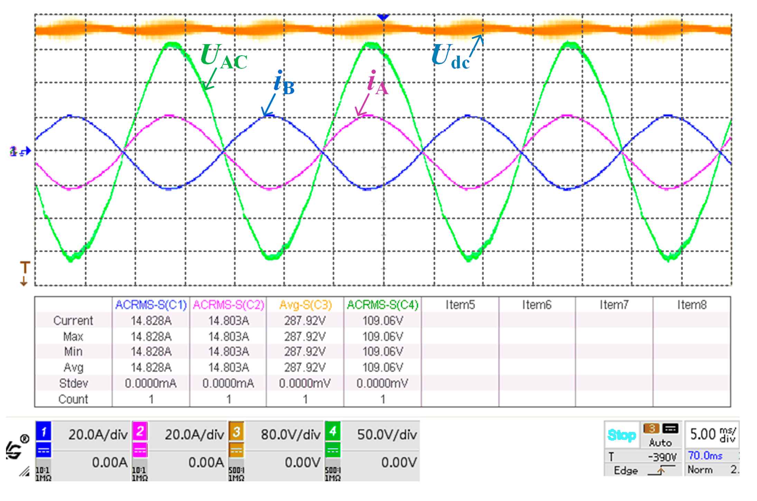Select the Avg-S(C3) measurement column header
This screenshot has height=501, width=757.
pyautogui.click(x=305, y=305)
